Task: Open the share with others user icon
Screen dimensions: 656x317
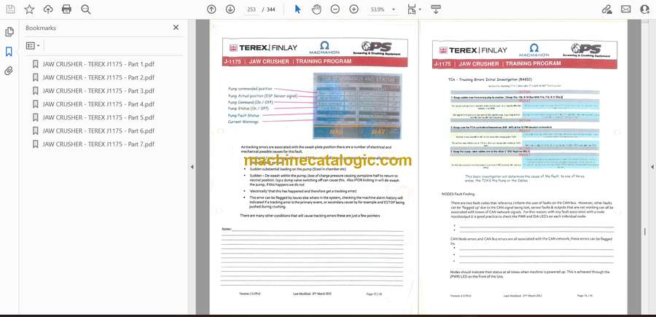Action: pyautogui.click(x=645, y=9)
